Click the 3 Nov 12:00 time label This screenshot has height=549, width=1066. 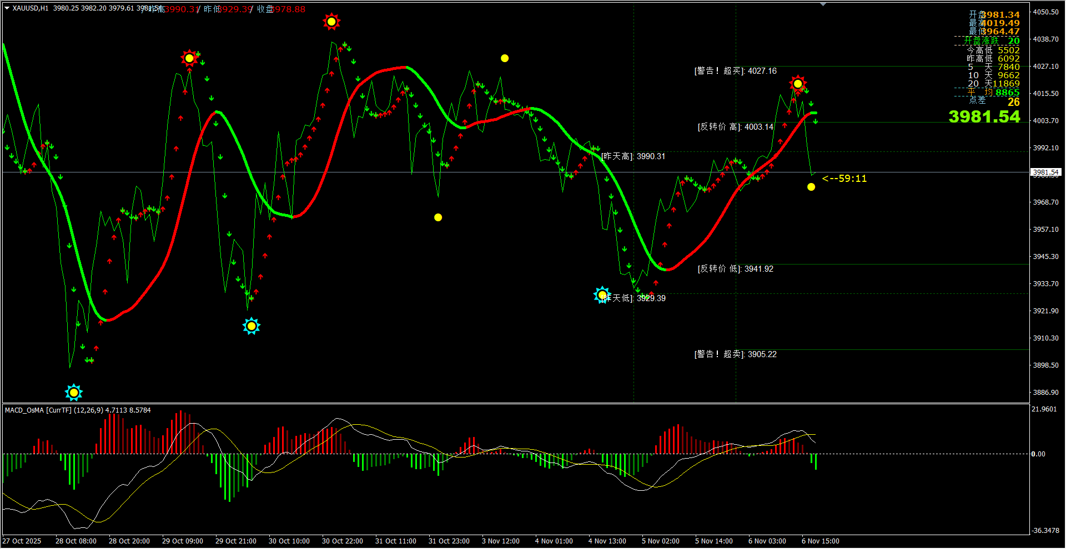pyautogui.click(x=501, y=541)
